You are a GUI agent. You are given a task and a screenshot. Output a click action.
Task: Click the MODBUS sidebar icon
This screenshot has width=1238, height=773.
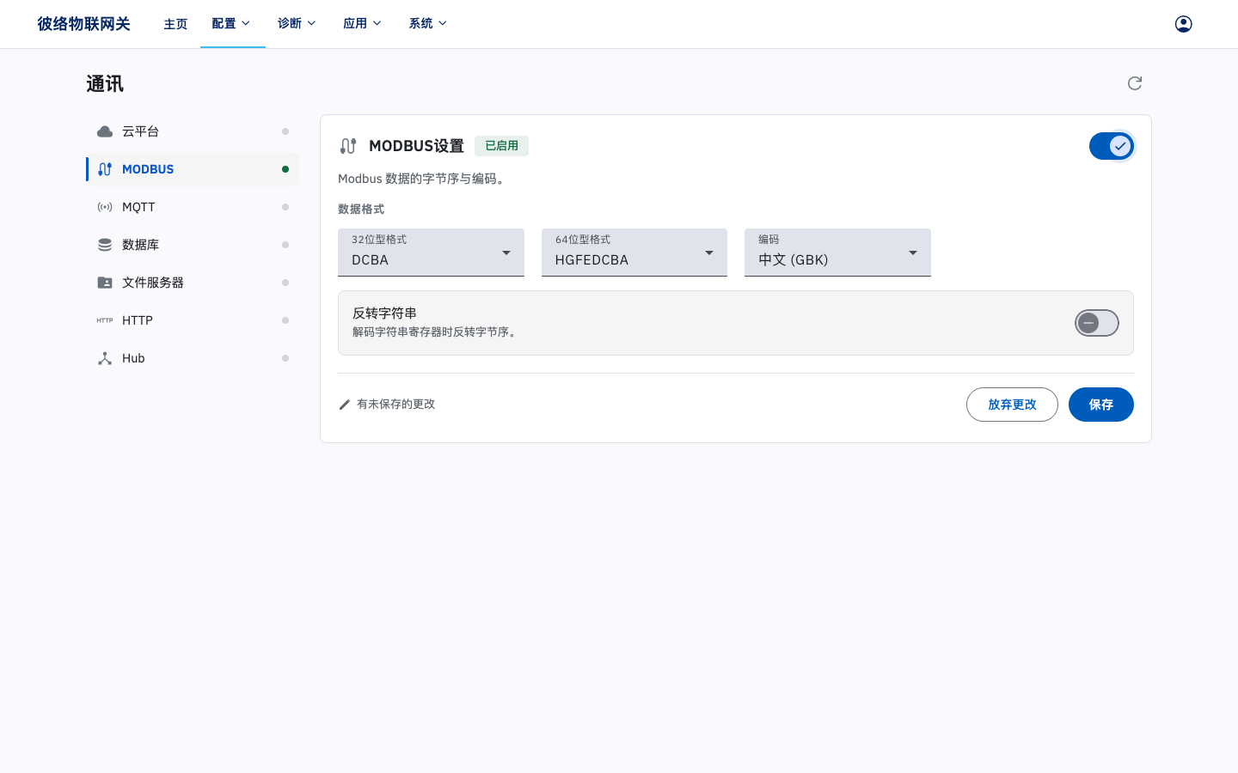(105, 169)
